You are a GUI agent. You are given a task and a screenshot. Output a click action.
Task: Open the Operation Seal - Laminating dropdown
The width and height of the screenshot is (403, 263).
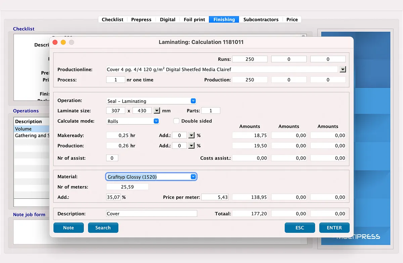(x=151, y=101)
